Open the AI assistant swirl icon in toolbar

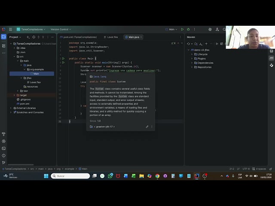(210, 29)
